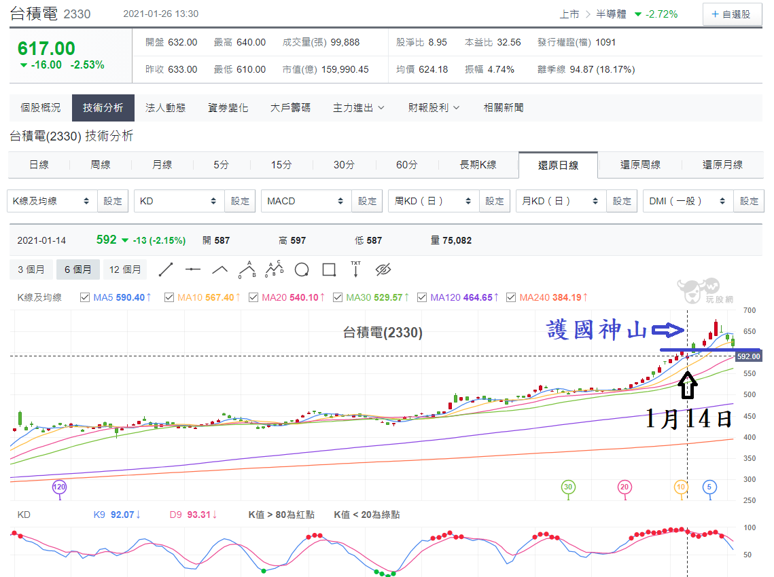
Task: Select 12 個月 time range
Action: coord(125,269)
